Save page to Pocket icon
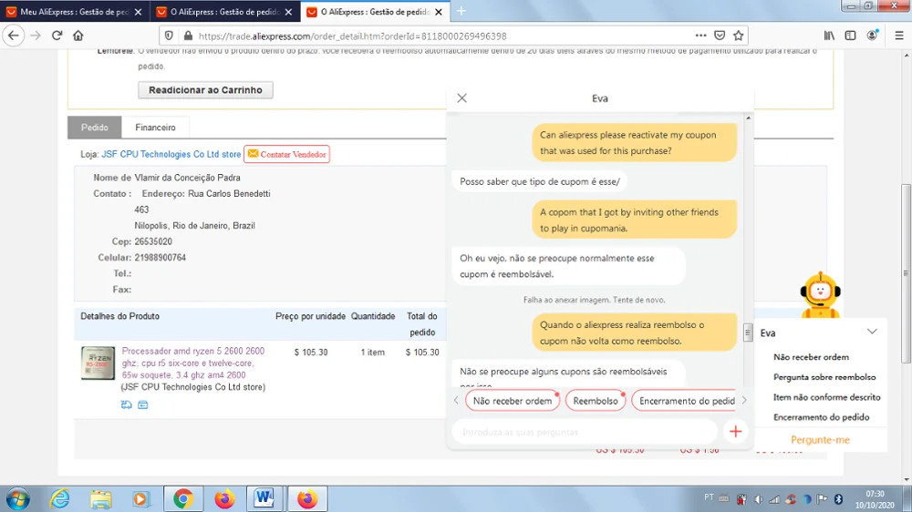912x512 pixels. coord(720,36)
